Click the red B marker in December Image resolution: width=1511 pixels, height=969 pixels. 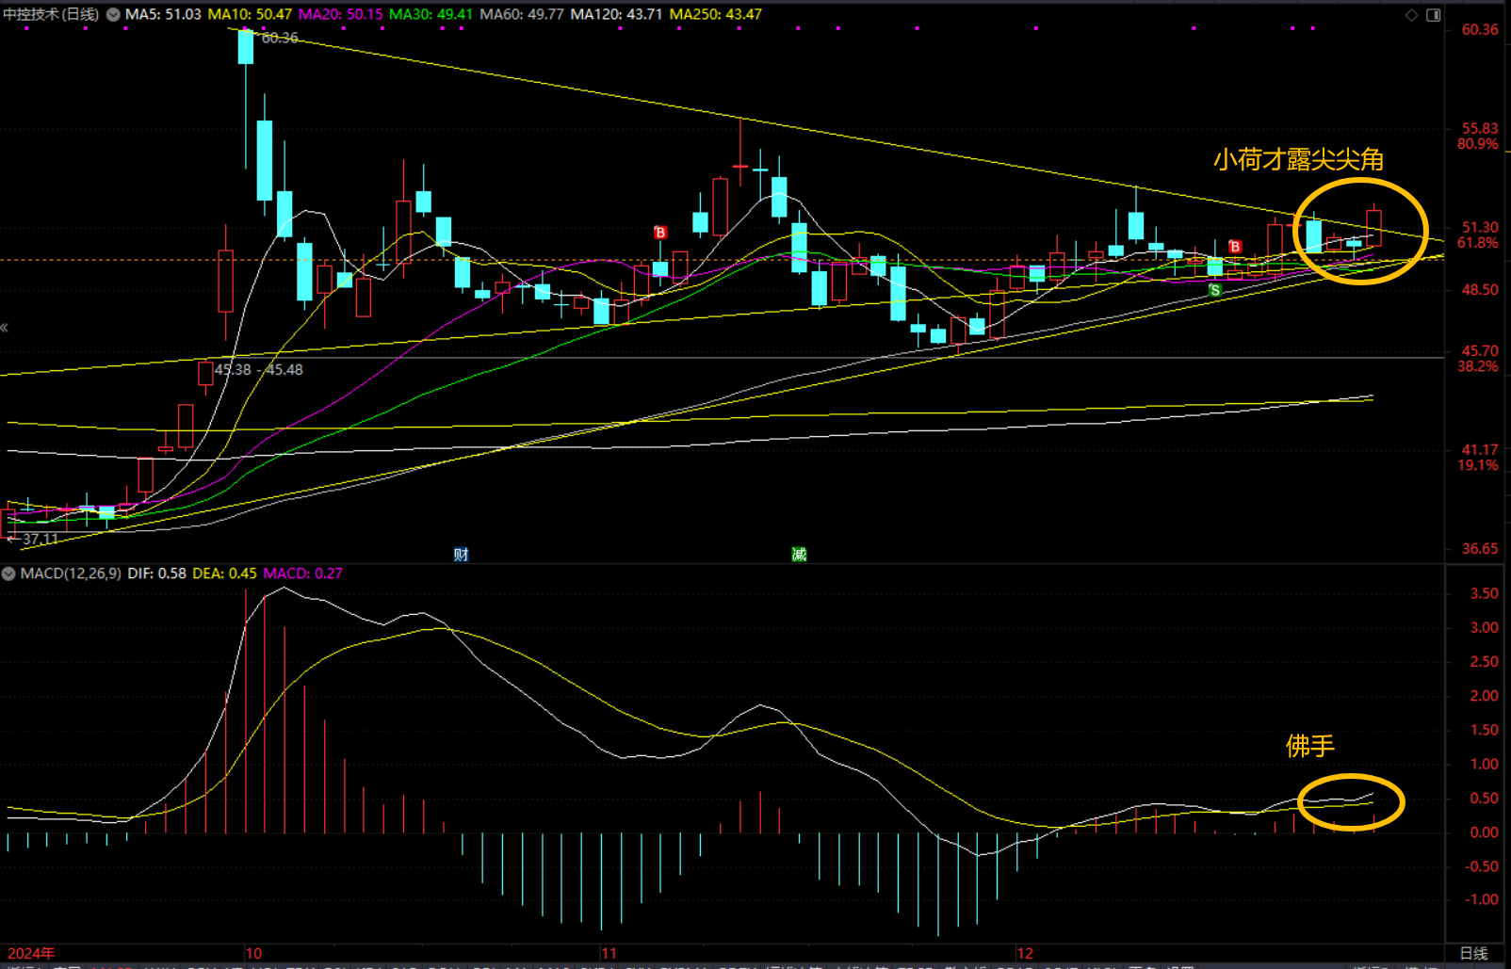[1235, 247]
